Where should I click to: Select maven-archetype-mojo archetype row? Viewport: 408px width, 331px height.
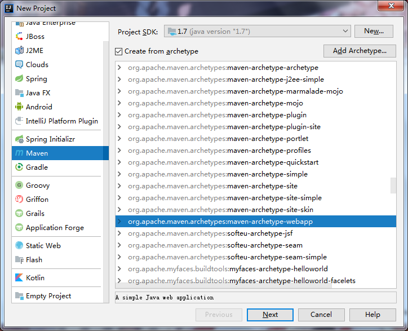[256, 103]
